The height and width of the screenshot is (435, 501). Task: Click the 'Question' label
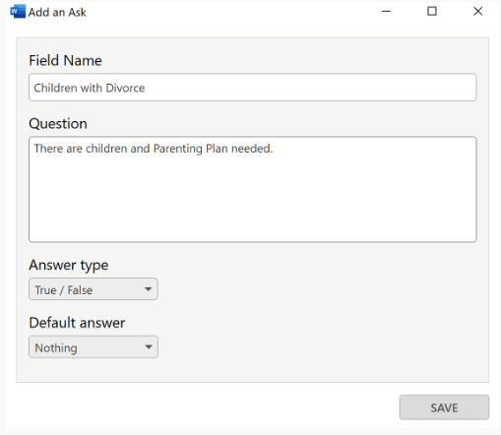tap(58, 124)
